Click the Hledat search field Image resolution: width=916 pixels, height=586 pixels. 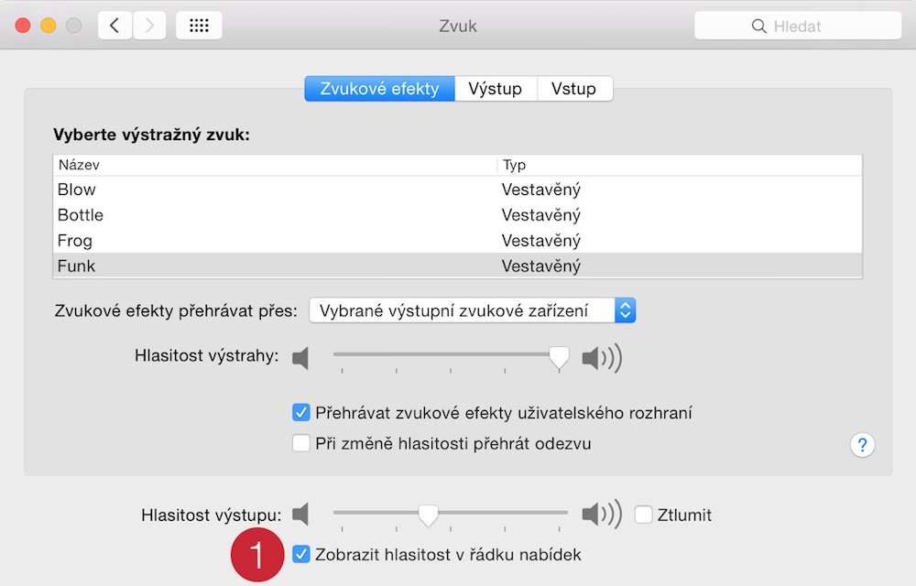coord(798,27)
